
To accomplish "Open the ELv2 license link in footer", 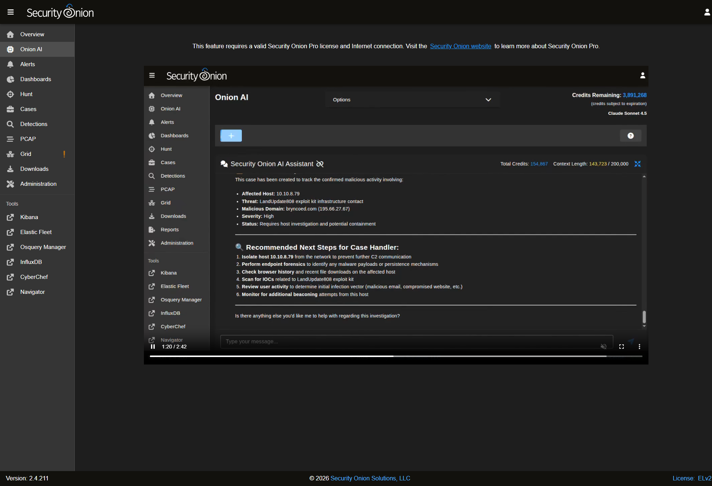I will [704, 479].
